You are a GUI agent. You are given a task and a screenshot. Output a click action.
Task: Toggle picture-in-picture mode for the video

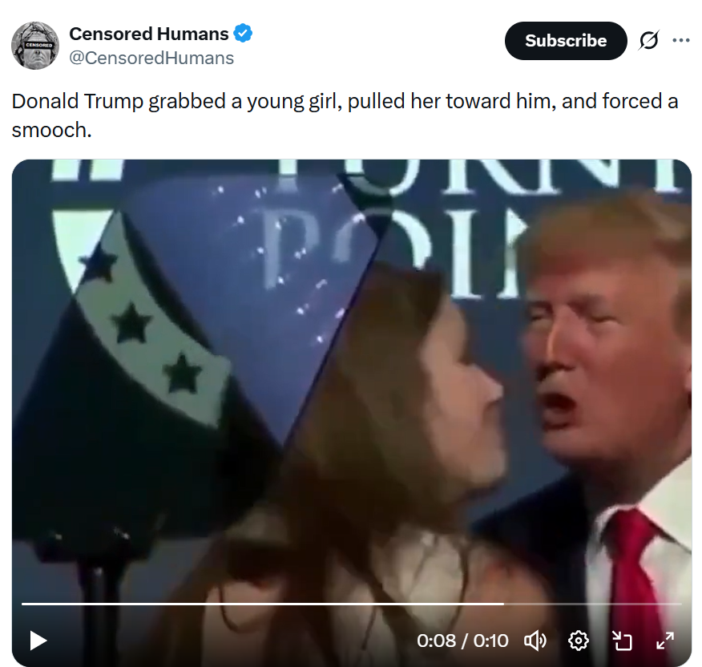click(623, 641)
